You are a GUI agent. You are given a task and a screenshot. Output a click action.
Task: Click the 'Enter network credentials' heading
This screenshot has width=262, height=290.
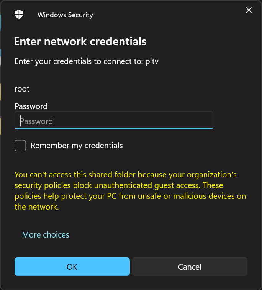pyautogui.click(x=80, y=41)
